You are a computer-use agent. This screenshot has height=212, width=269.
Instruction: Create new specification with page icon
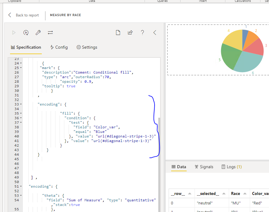point(118,33)
